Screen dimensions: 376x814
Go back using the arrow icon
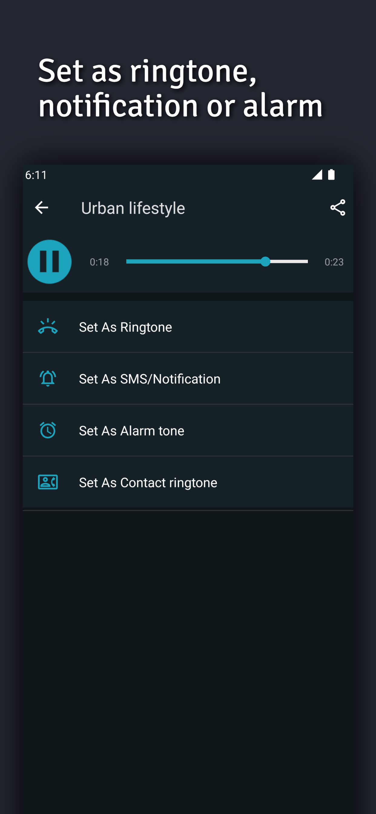pos(41,208)
